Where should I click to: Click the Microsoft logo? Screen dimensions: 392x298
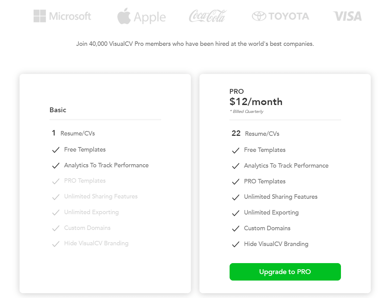(x=62, y=16)
